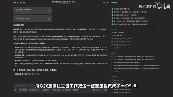Screen dimensions: 173x97
Task: Click the green check for 创建「植物健康巡检」Skill
Action: tap(112, 24)
